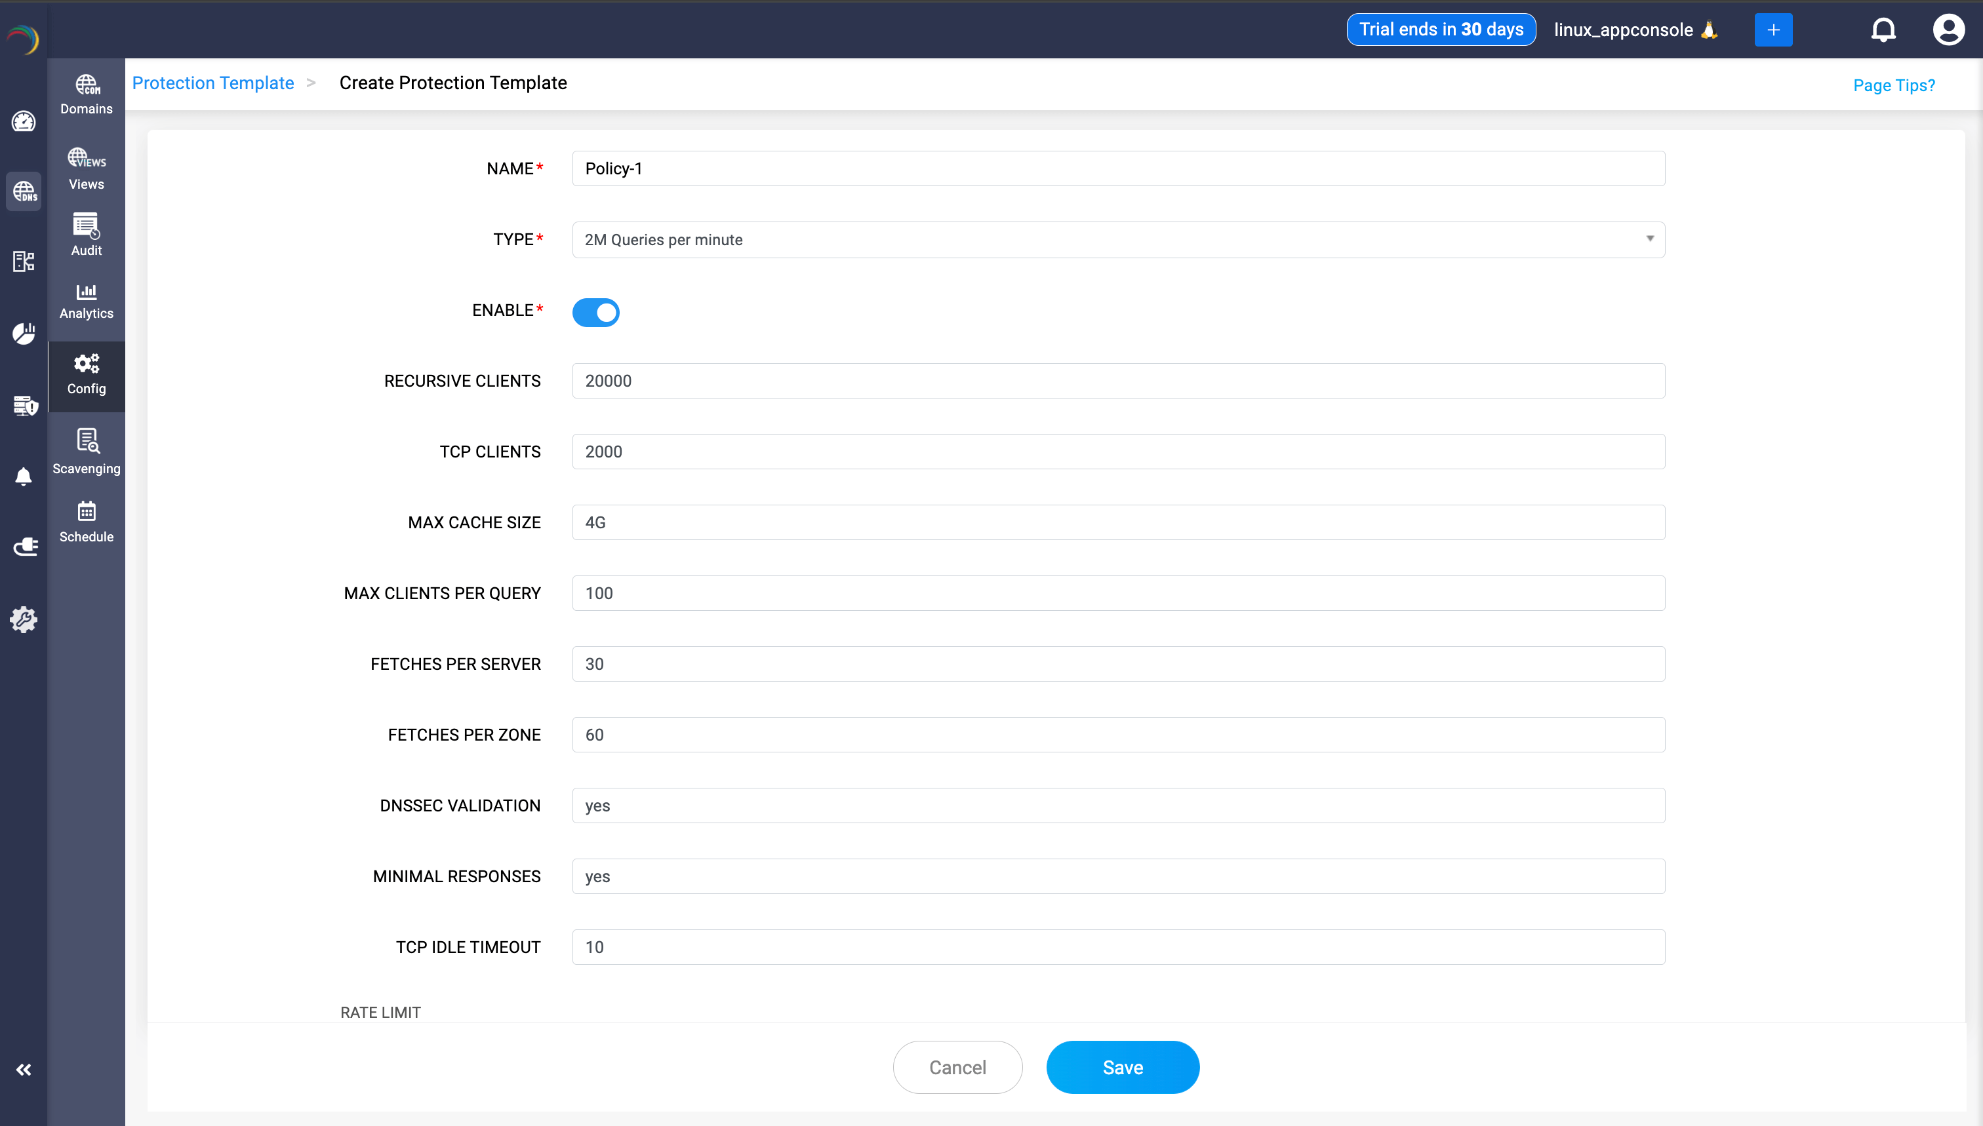Click the user account avatar
This screenshot has height=1126, width=1983.
point(1949,29)
